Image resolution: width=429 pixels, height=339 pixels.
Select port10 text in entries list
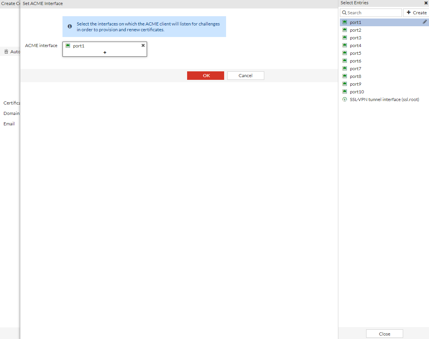pos(357,92)
